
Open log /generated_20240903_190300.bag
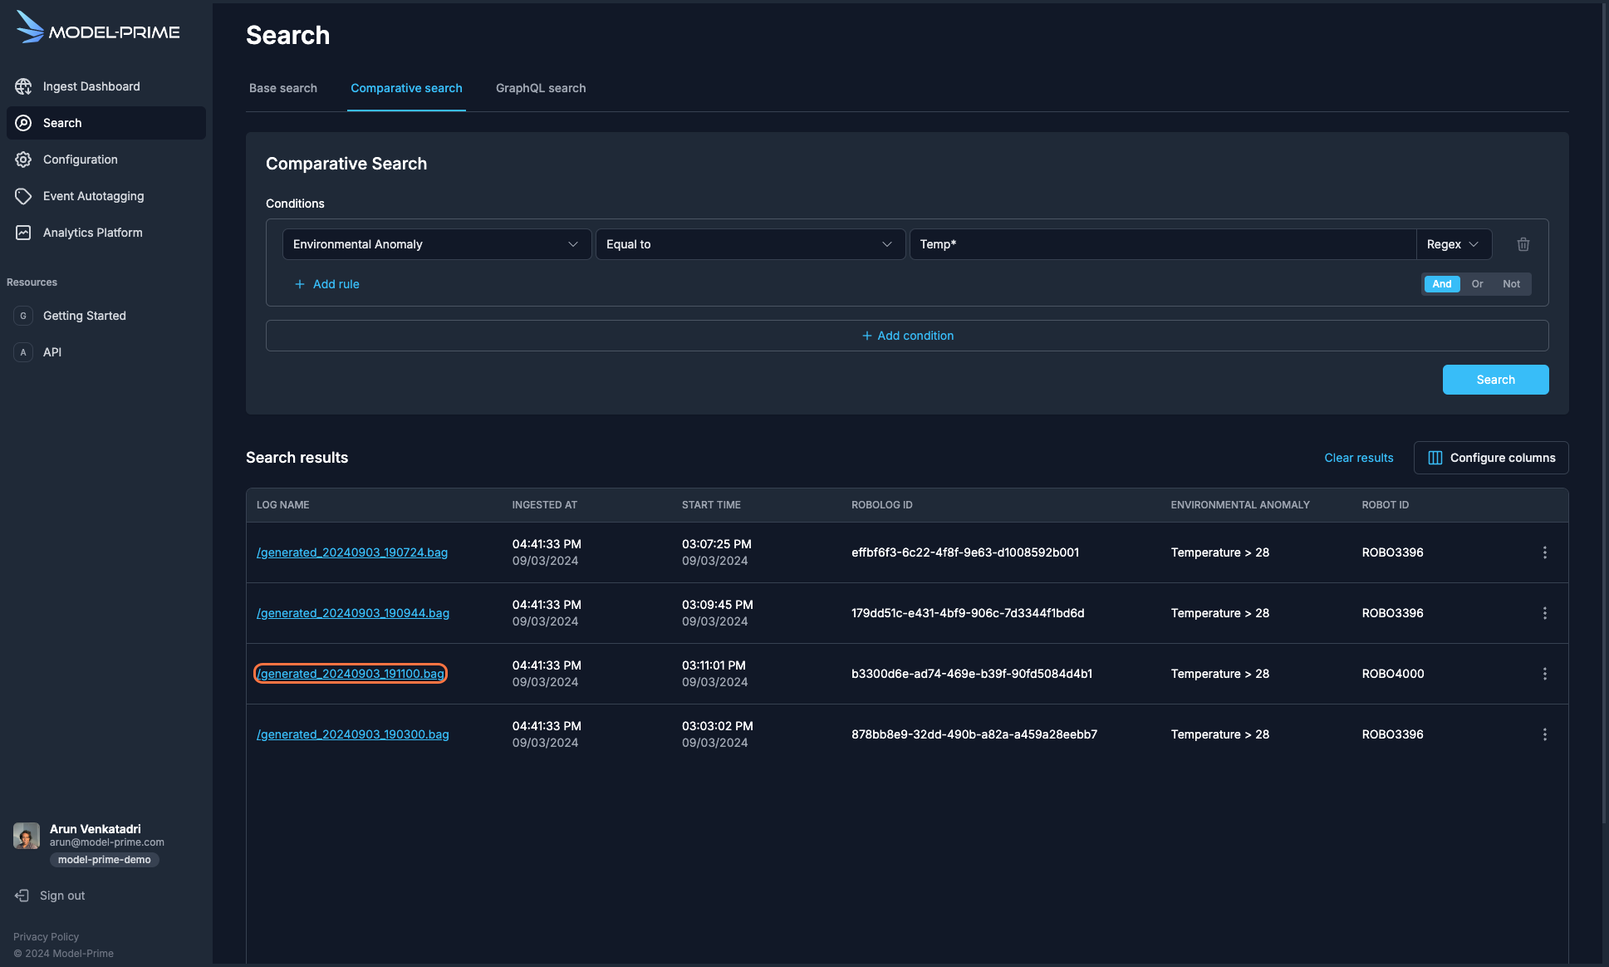(353, 734)
